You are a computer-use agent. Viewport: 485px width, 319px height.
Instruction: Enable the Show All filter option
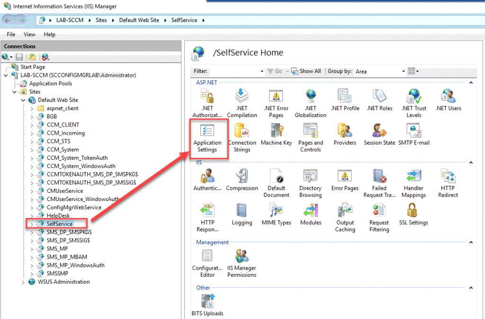point(306,71)
